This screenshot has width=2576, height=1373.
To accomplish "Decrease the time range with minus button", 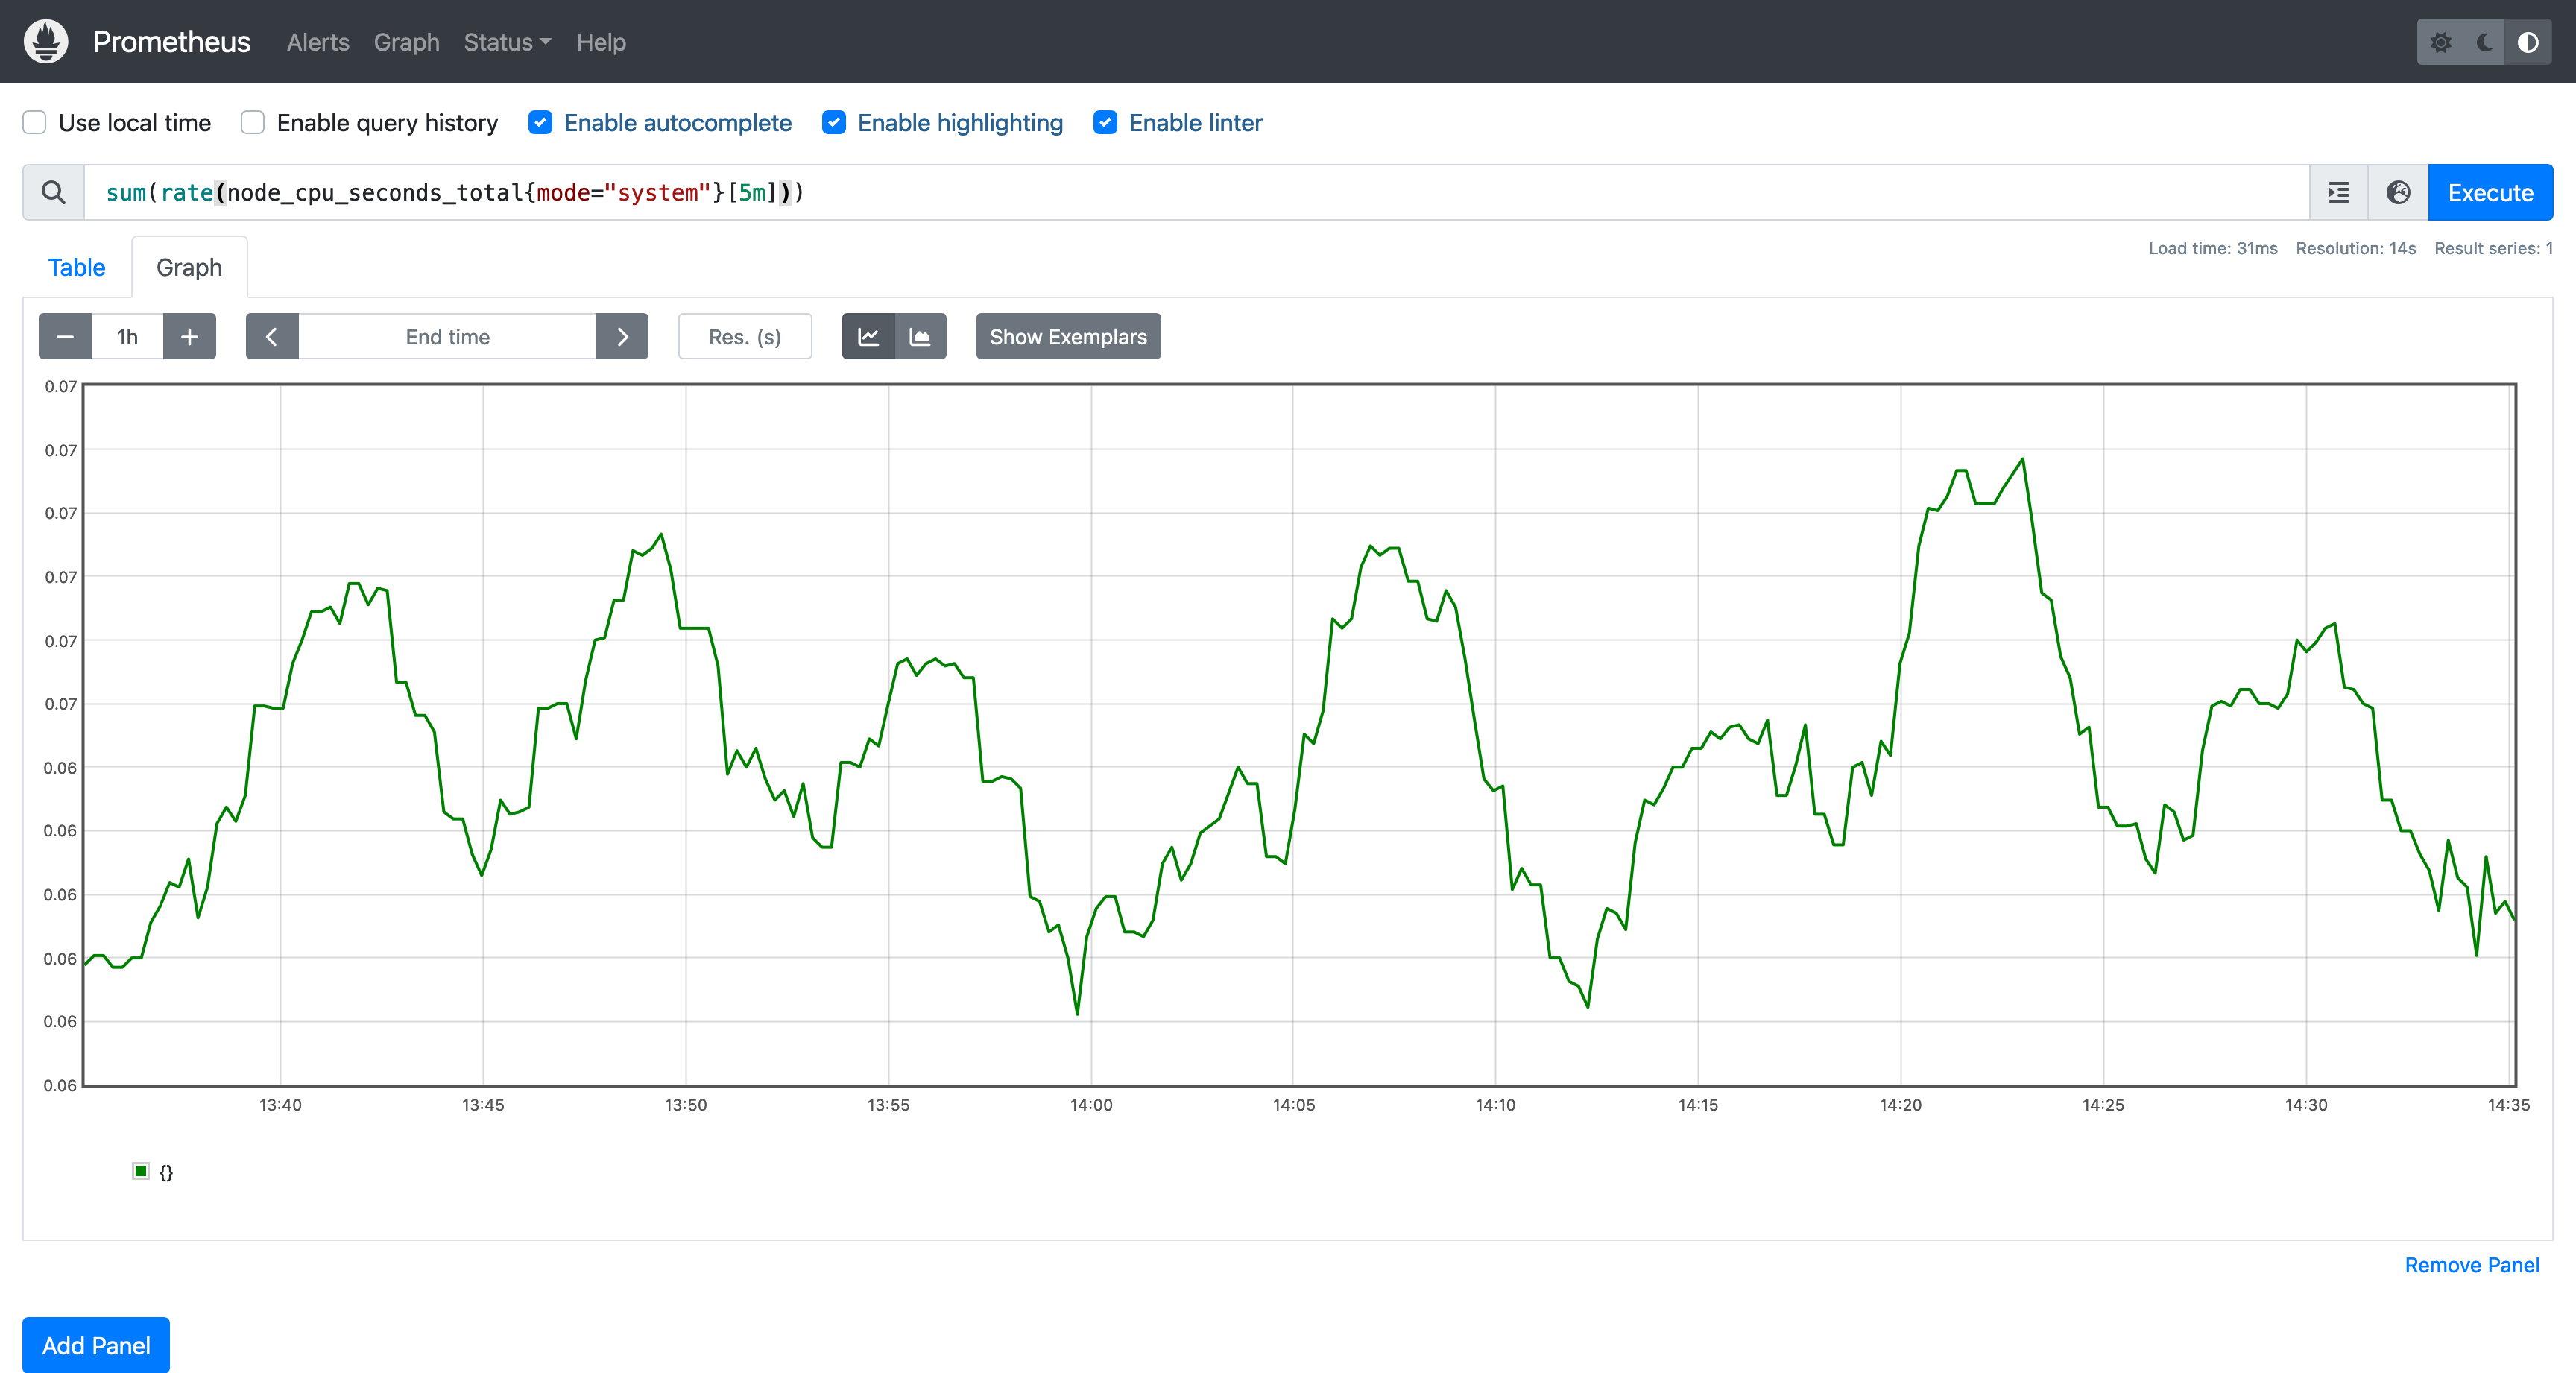I will coord(65,337).
